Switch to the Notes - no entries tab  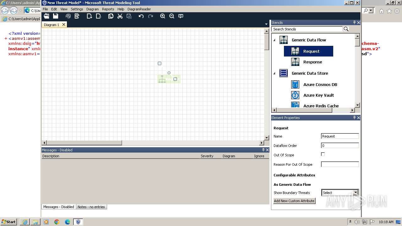91,207
